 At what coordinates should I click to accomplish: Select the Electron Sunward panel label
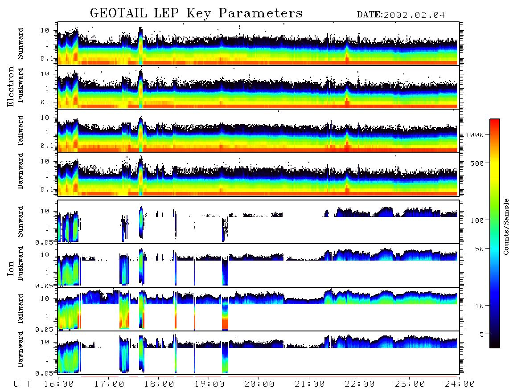tap(21, 44)
